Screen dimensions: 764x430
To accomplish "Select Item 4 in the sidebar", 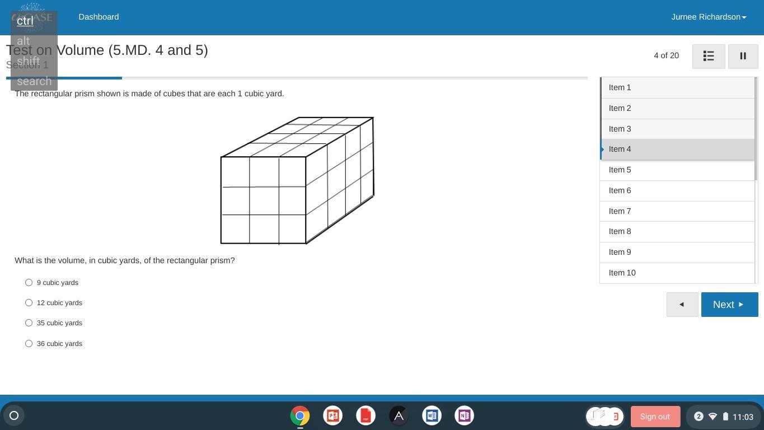I will coord(677,149).
